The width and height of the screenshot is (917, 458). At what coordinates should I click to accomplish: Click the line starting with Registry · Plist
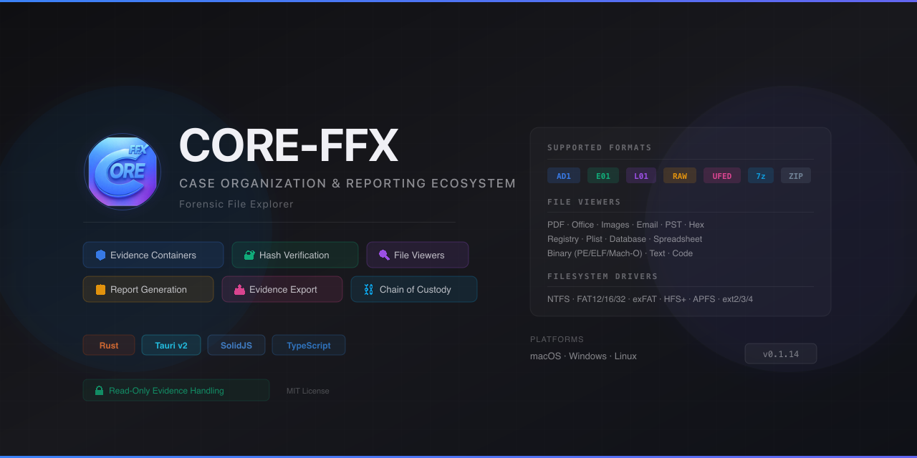pos(625,239)
